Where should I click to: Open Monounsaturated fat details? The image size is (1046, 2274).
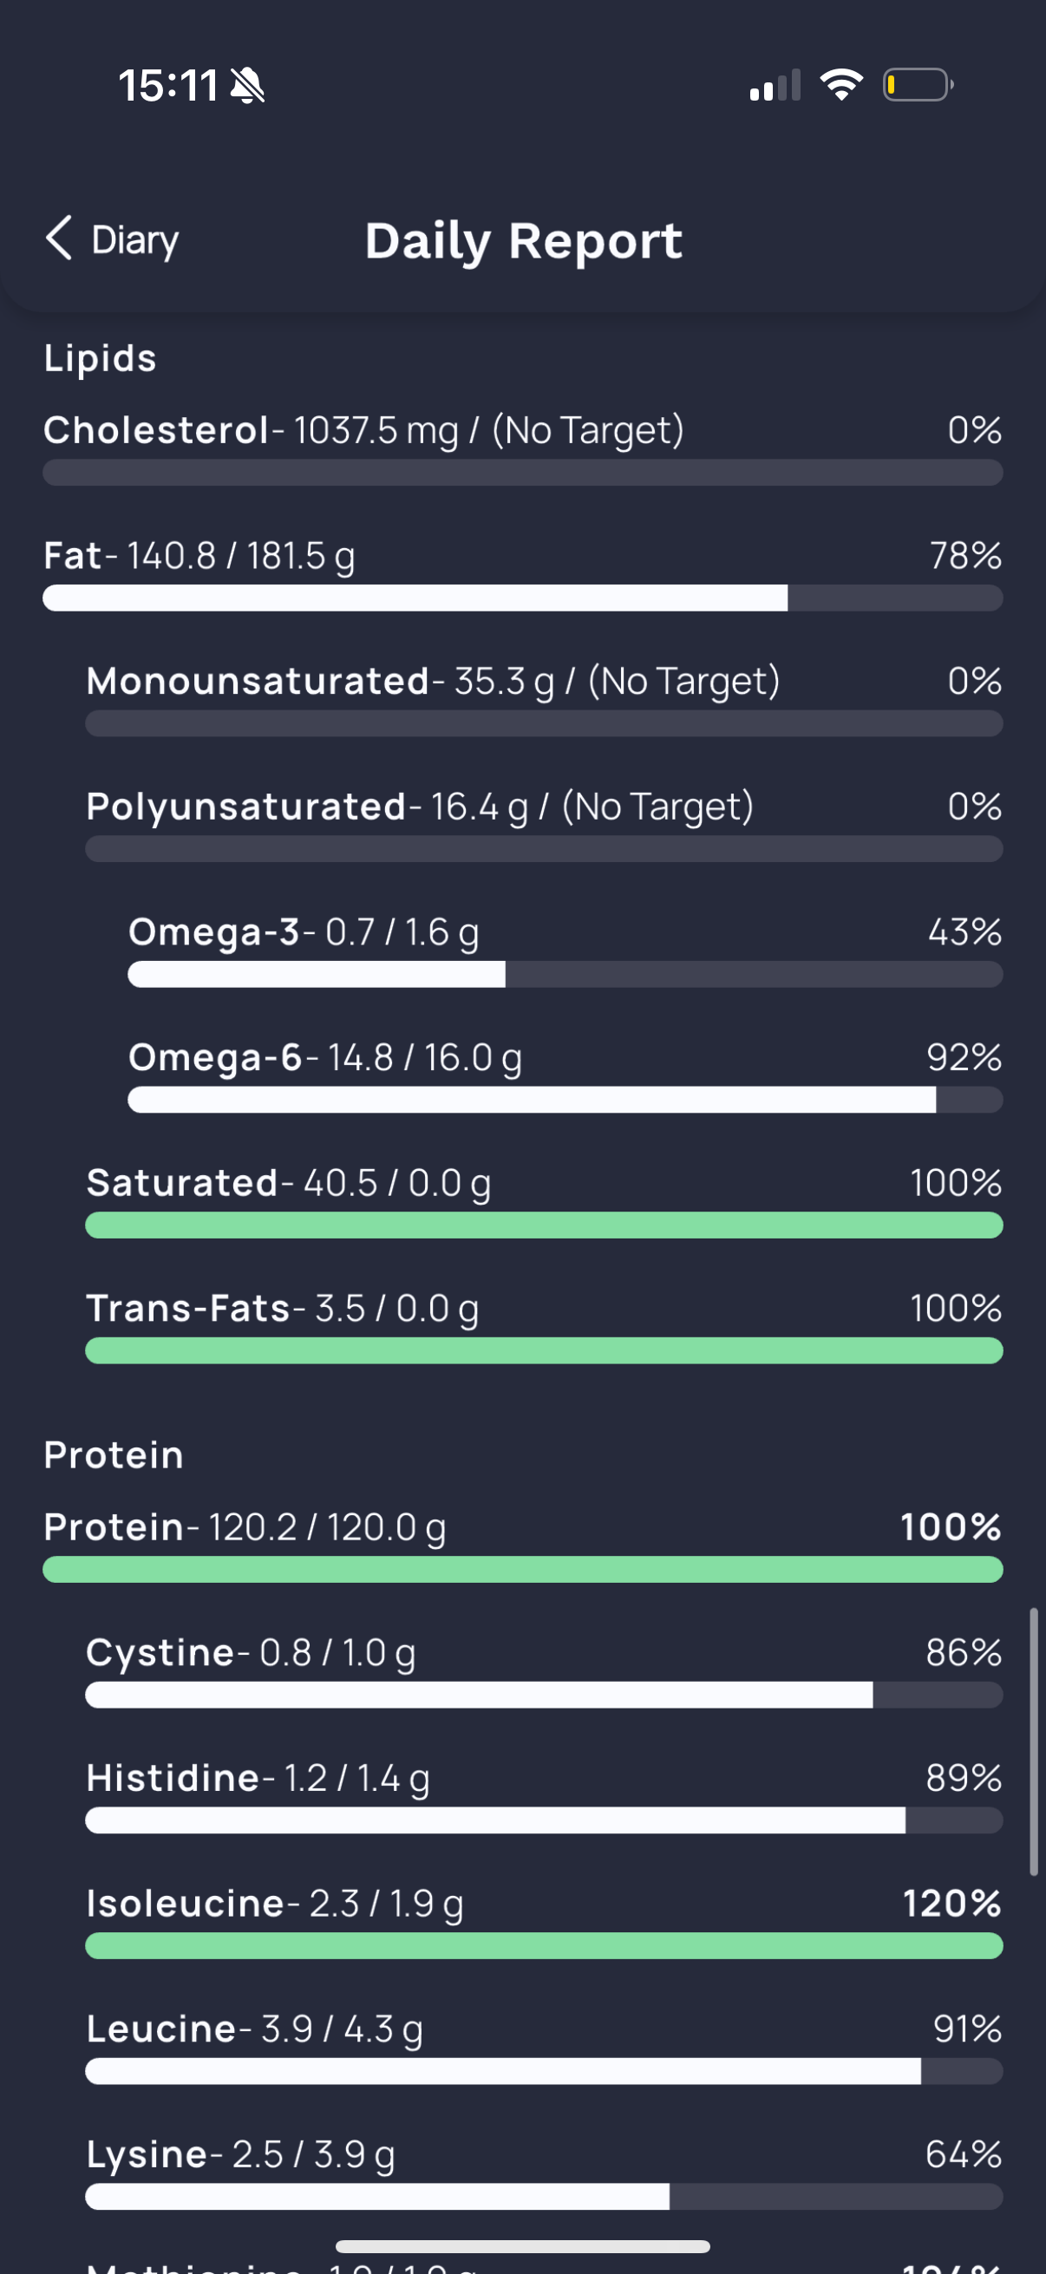(x=544, y=698)
